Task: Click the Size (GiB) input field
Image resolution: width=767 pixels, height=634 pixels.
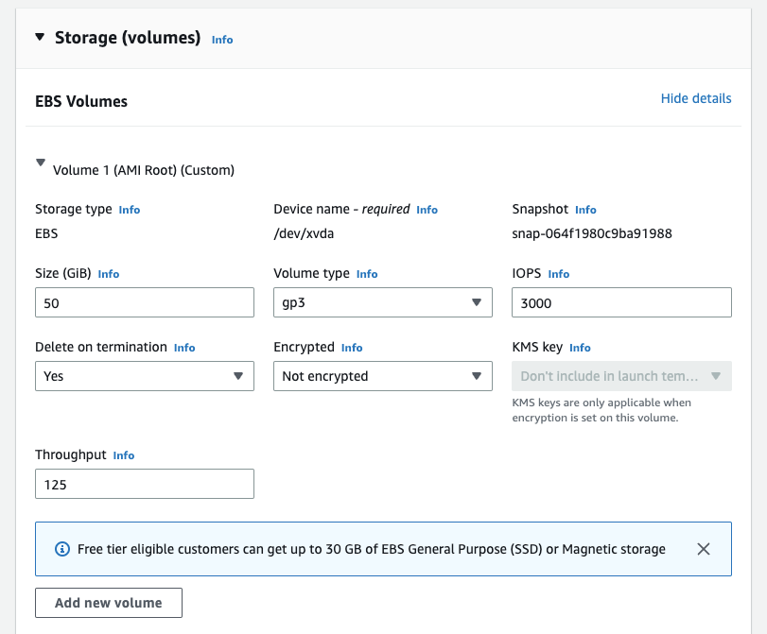Action: tap(145, 302)
